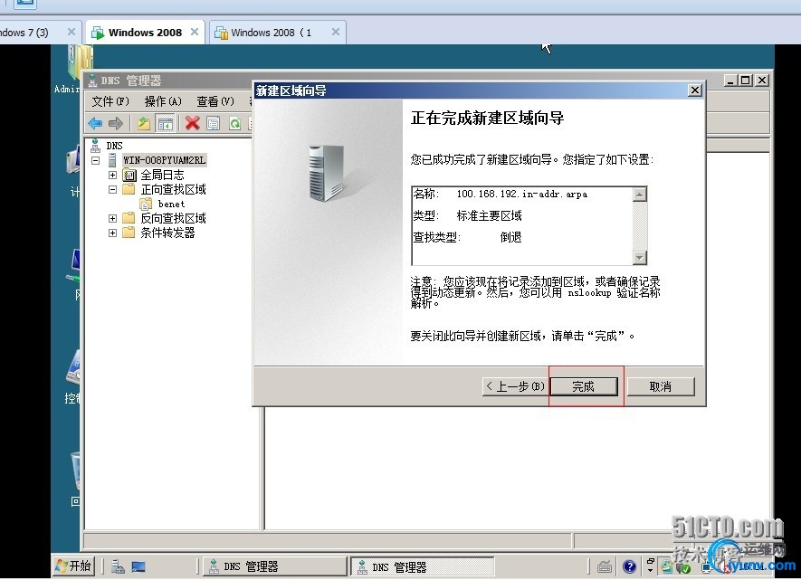Select the DNS root node icon

click(95, 146)
